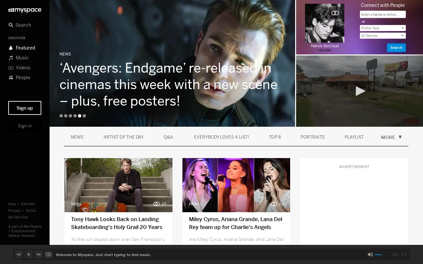Open Miley Cyrus, Ariana Grande article title
Screen dimensions: 423x264
[x=236, y=223]
